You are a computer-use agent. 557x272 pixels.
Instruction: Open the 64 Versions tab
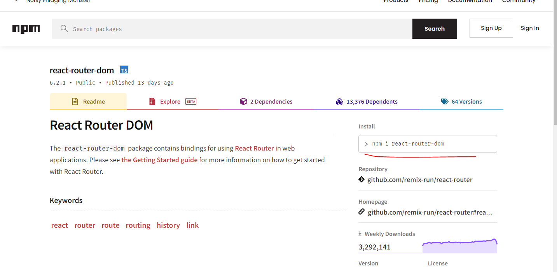(461, 102)
